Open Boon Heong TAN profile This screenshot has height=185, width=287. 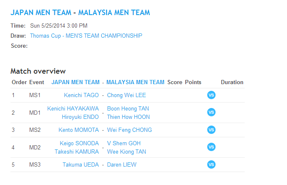tap(128, 108)
